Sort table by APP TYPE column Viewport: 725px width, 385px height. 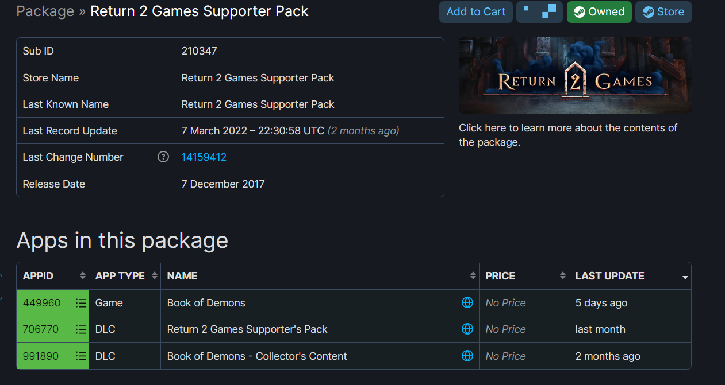point(125,276)
